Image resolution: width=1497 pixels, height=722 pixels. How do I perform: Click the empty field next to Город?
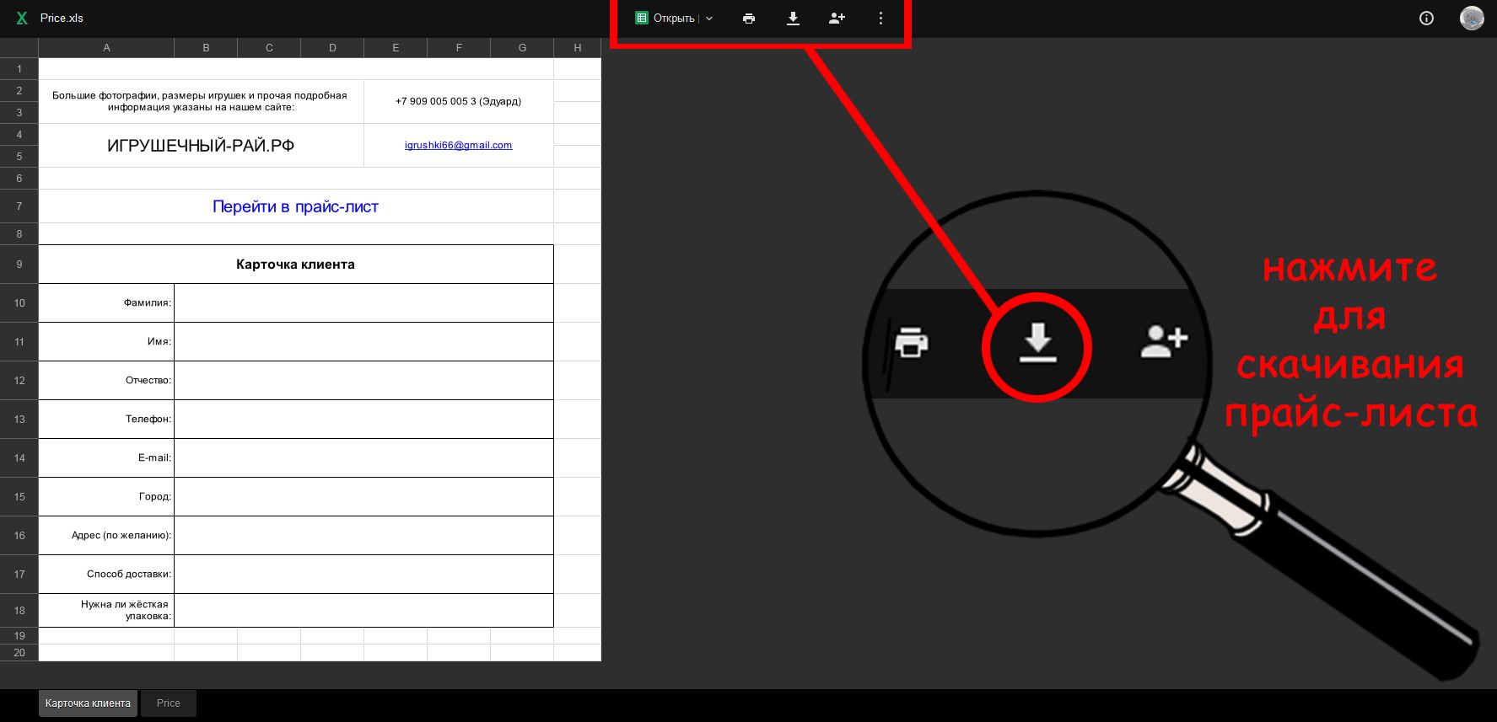pyautogui.click(x=363, y=497)
